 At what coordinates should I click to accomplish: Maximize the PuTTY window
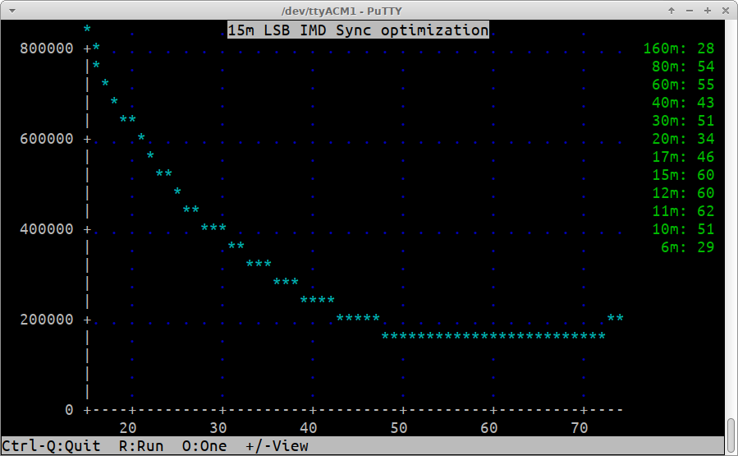(x=706, y=10)
